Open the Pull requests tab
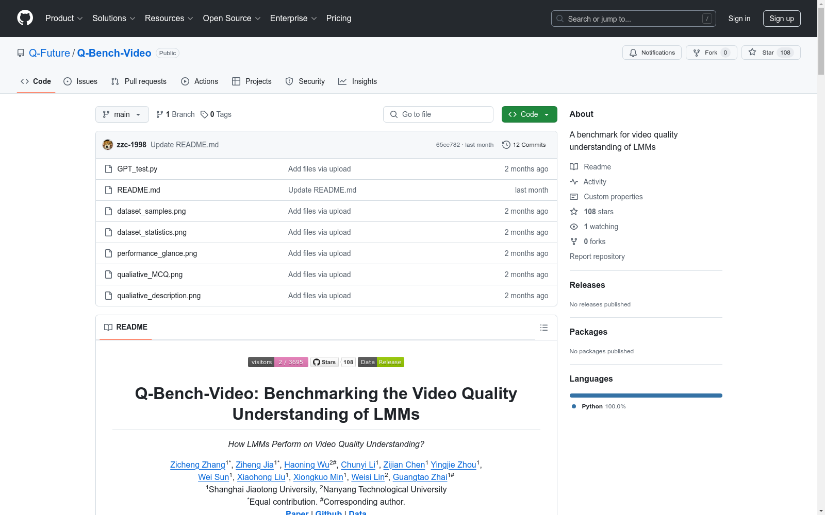The width and height of the screenshot is (825, 515). point(139,81)
